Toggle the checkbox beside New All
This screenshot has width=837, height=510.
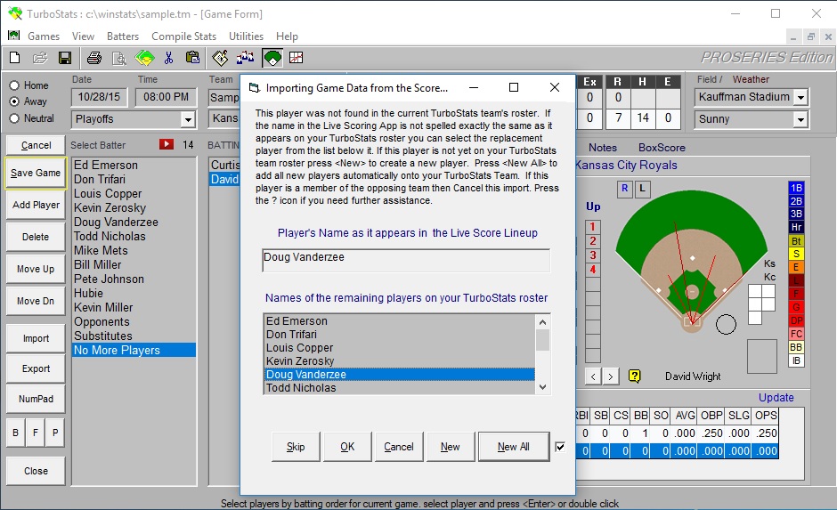click(560, 447)
